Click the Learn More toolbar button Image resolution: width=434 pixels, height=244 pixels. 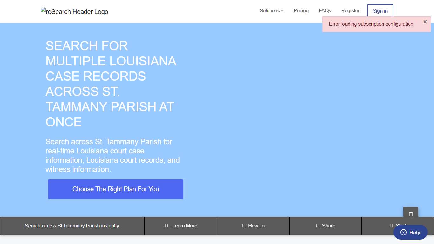point(180,226)
